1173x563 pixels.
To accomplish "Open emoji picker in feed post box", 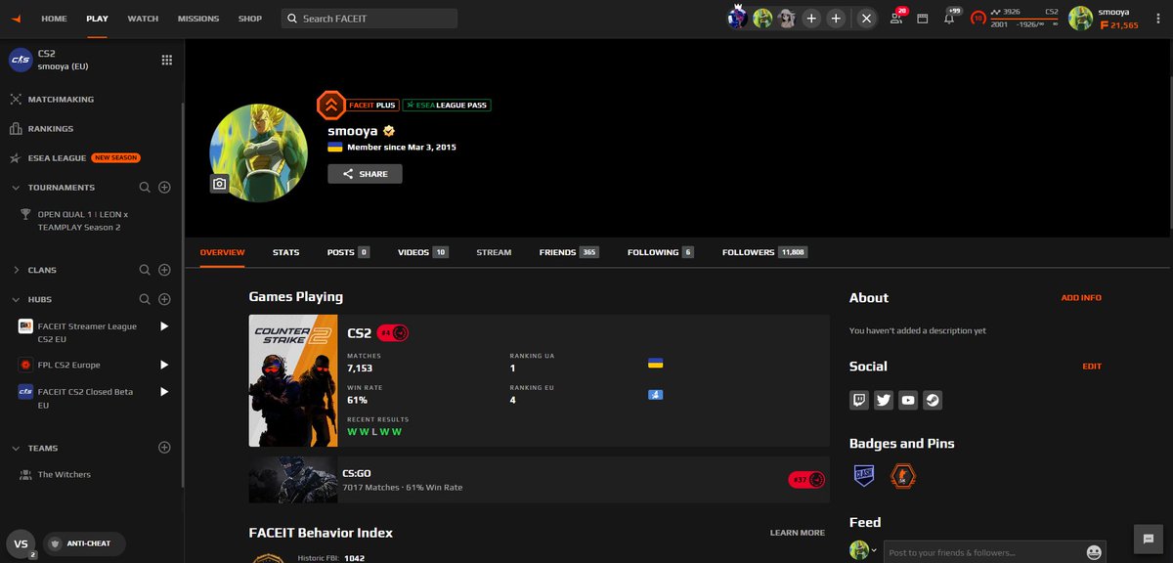I will click(1094, 552).
